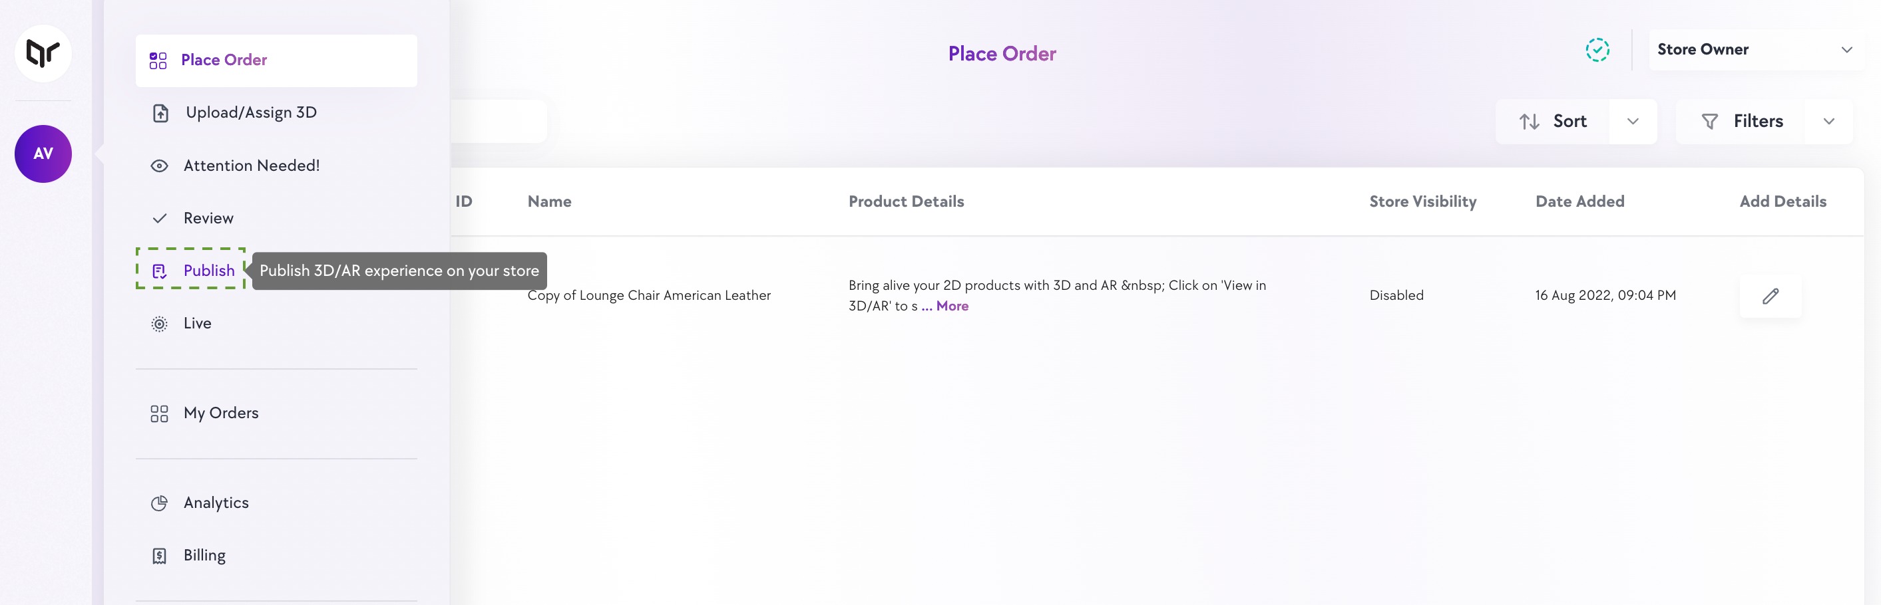Click the Live broadcast icon
This screenshot has height=605, width=1881.
(159, 323)
